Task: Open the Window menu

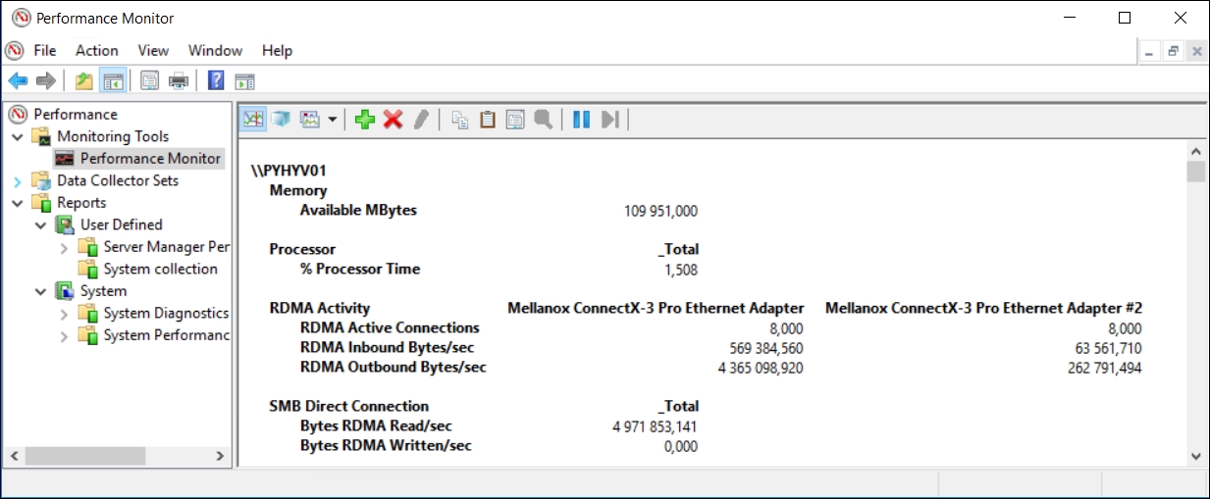Action: pyautogui.click(x=215, y=50)
